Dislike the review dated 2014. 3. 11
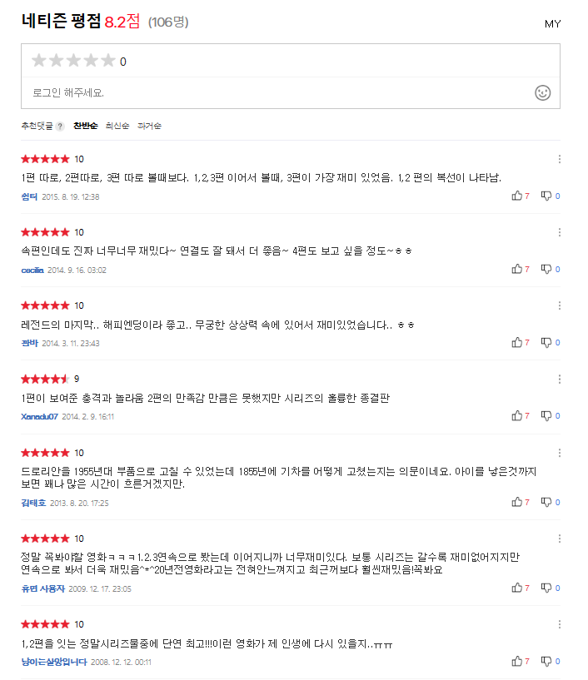 [x=546, y=342]
